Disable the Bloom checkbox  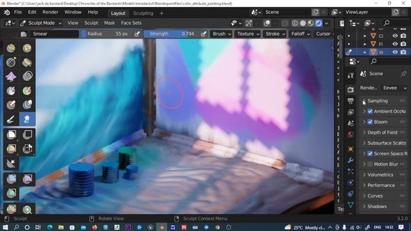click(370, 122)
